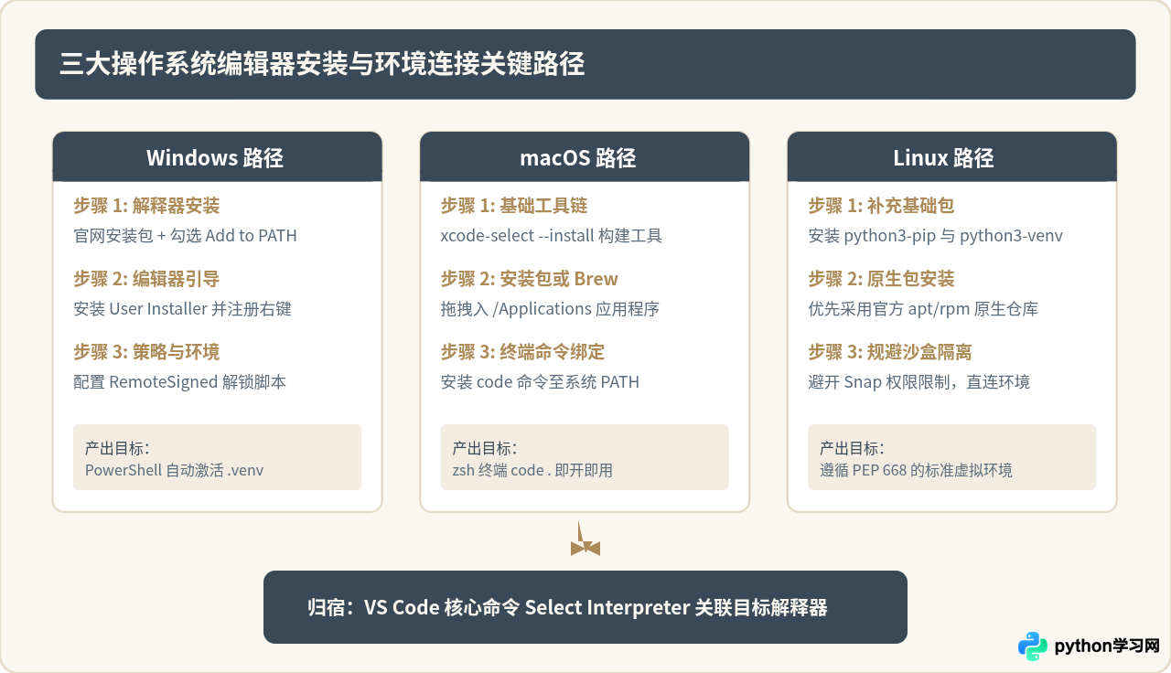Click text xcode-select --install 构建工具
Screen dimensions: 1171x673
551,236
